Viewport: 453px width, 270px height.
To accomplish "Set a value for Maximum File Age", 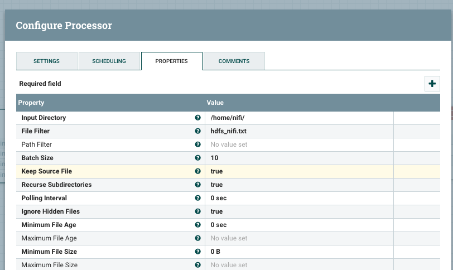I will [299, 238].
